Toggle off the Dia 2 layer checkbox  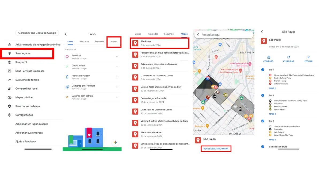coord(263,95)
